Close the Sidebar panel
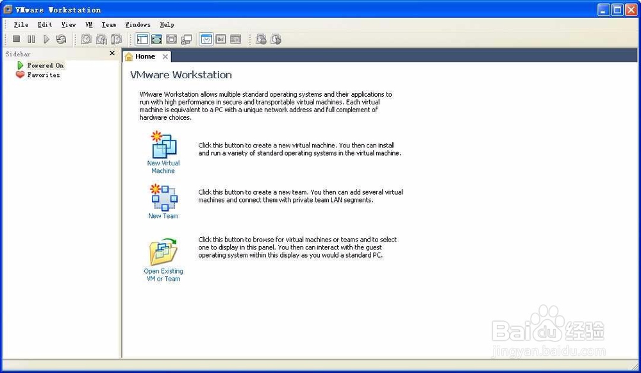 pyautogui.click(x=112, y=53)
